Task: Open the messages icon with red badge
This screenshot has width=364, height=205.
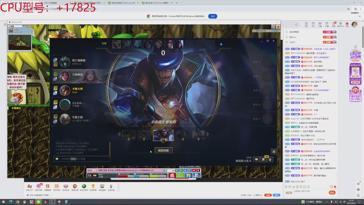Action: [x=334, y=25]
